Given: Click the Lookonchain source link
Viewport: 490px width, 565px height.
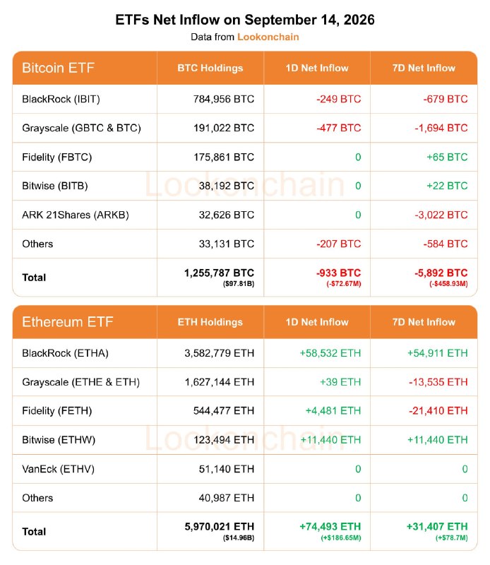Looking at the screenshot, I should pos(268,37).
